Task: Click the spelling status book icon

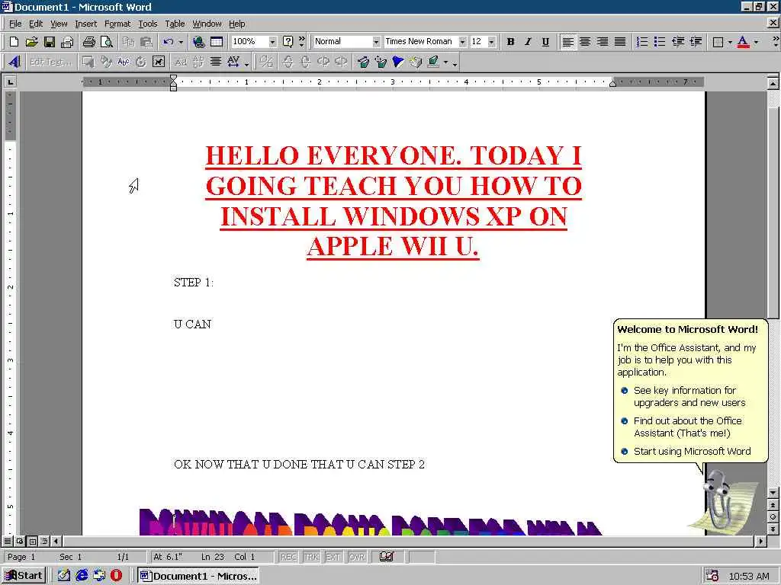Action: [387, 557]
